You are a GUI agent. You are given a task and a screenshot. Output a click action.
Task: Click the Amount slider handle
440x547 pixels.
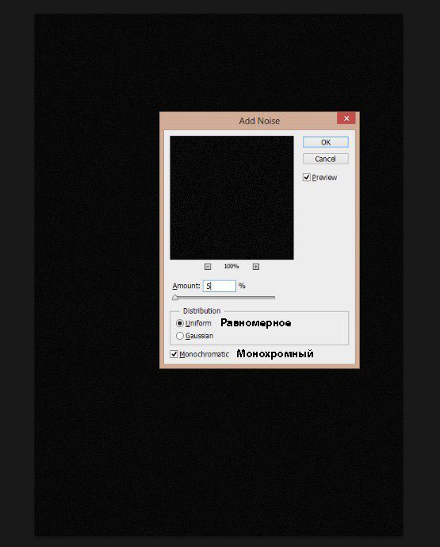tap(175, 298)
